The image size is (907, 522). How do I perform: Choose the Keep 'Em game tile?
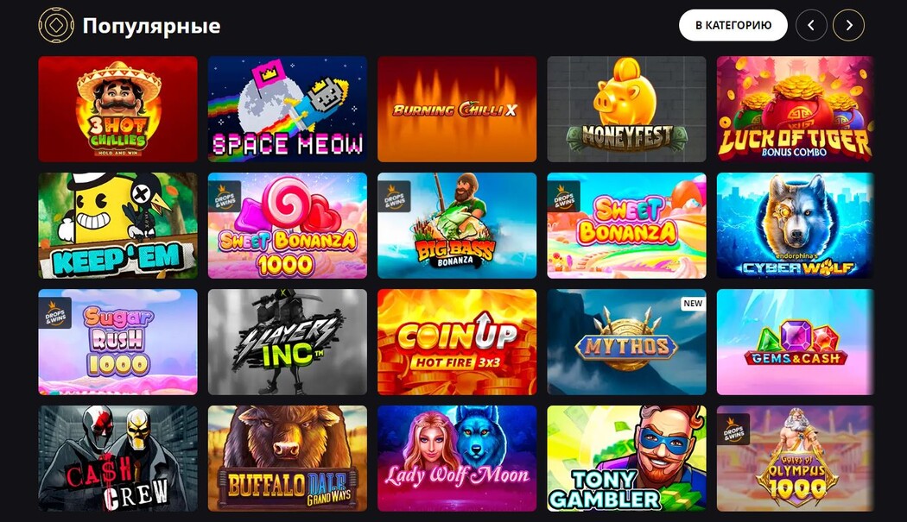118,225
